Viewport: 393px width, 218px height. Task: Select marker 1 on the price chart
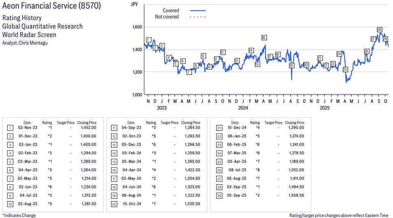pyautogui.click(x=149, y=39)
